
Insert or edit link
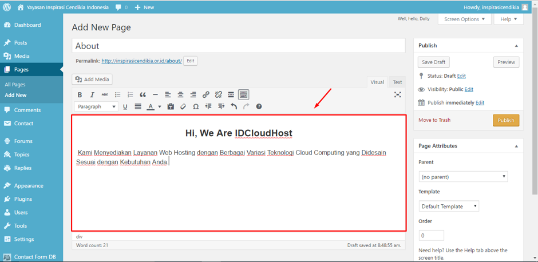tap(206, 94)
